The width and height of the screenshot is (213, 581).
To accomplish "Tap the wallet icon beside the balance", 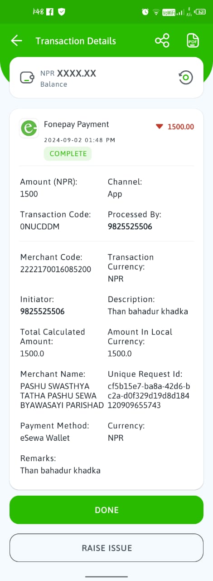I will (x=27, y=78).
